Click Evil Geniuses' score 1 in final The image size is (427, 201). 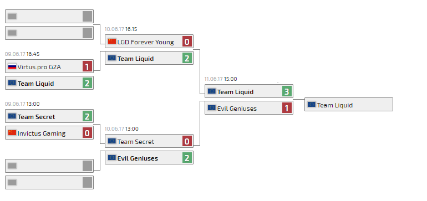click(287, 108)
